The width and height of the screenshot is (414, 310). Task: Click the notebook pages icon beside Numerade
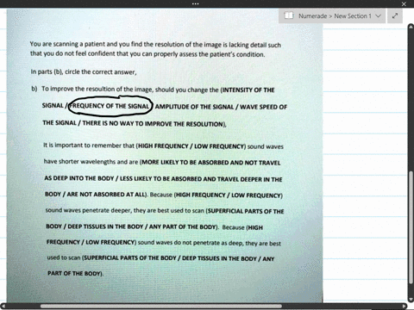tap(289, 15)
